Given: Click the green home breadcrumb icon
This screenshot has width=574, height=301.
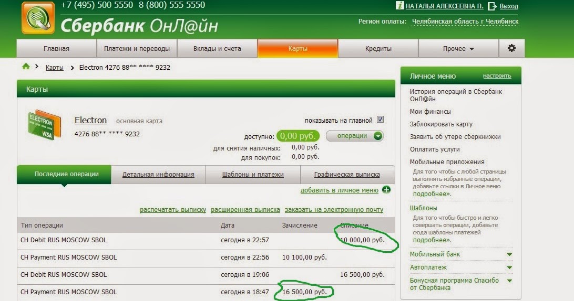Looking at the screenshot, I should [x=26, y=67].
